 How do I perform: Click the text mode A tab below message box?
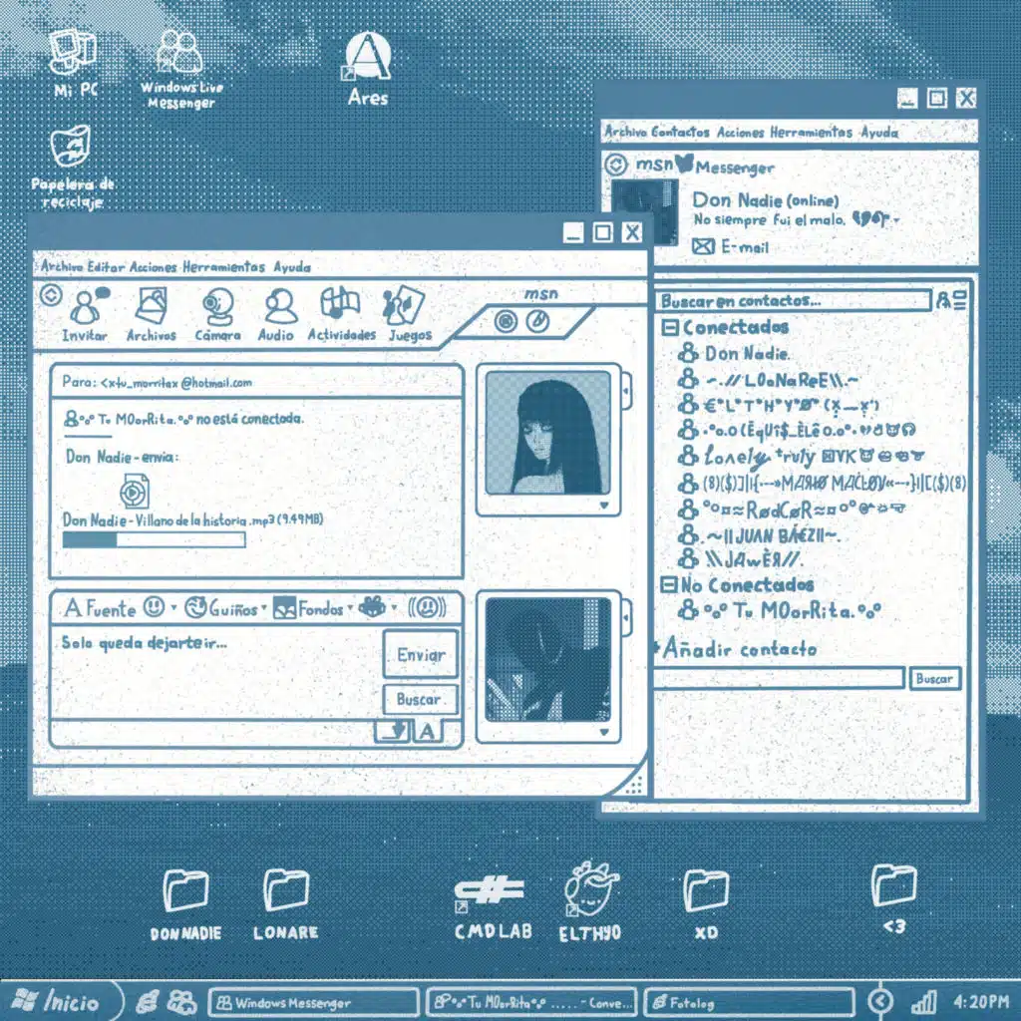(x=427, y=731)
